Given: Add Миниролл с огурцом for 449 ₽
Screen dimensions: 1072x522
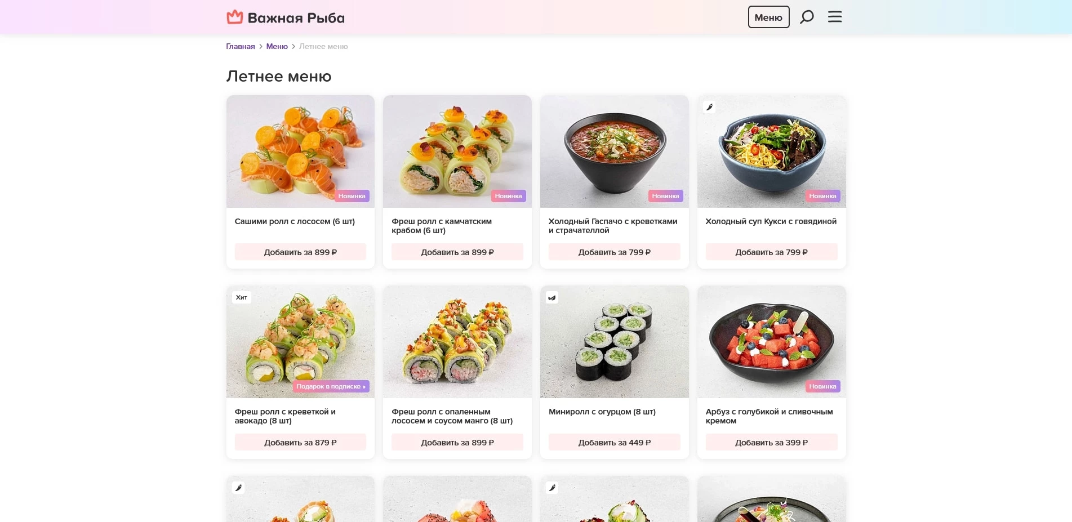Looking at the screenshot, I should pos(614,443).
